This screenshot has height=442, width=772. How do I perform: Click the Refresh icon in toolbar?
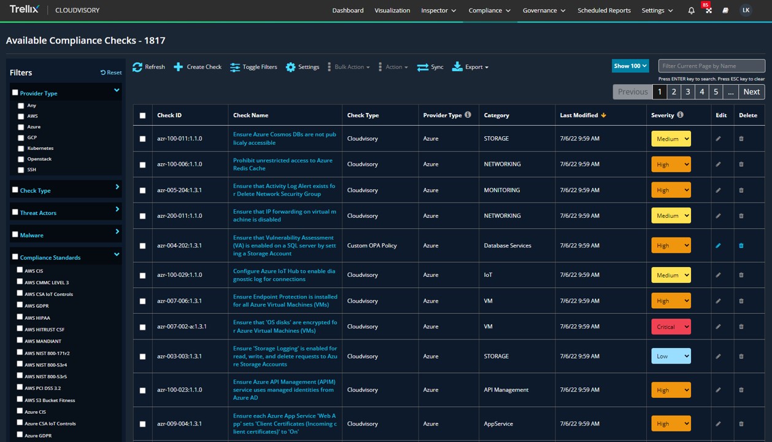pyautogui.click(x=137, y=67)
